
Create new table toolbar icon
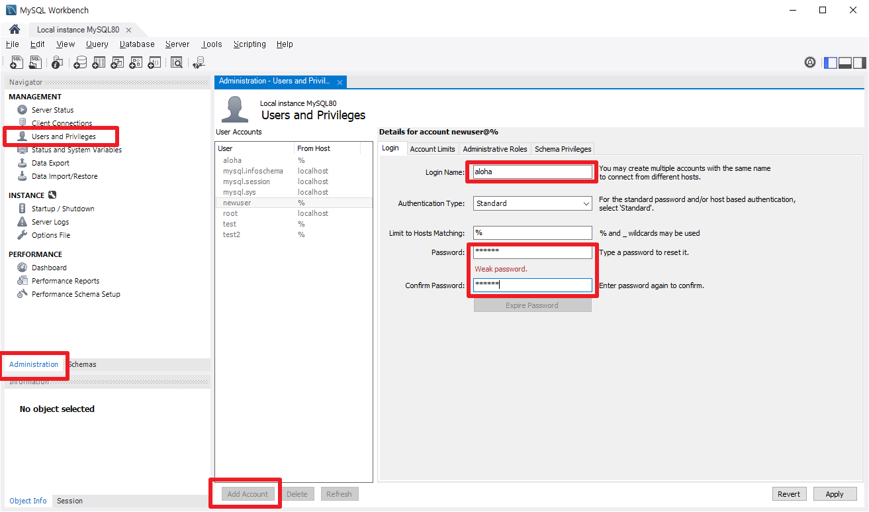point(99,62)
